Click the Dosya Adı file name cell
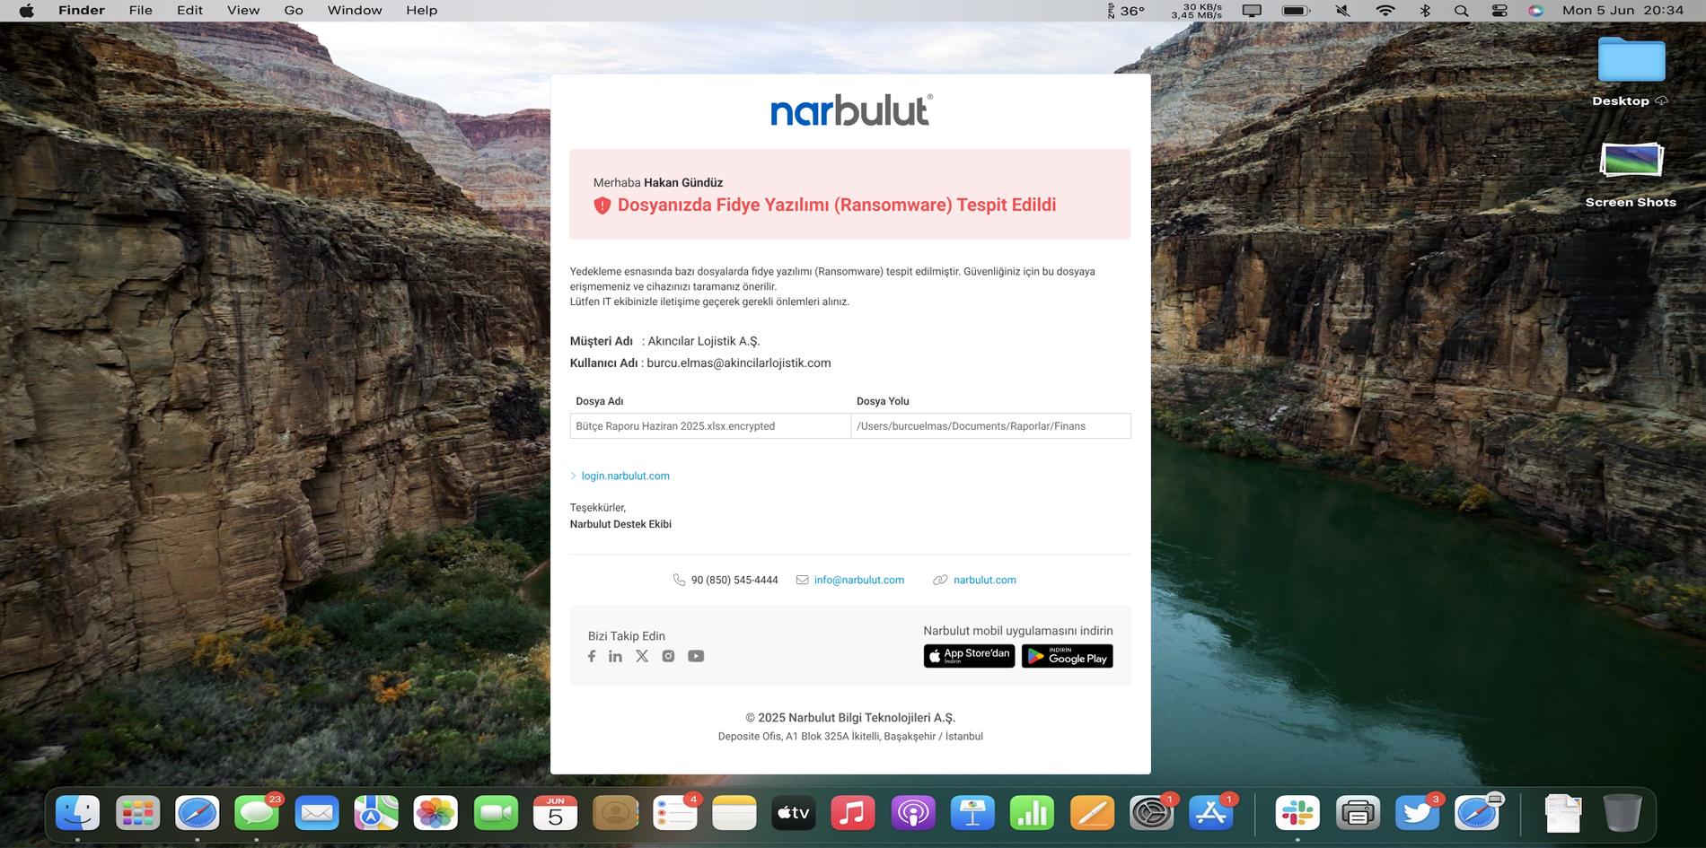 (x=710, y=426)
